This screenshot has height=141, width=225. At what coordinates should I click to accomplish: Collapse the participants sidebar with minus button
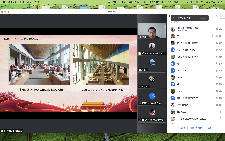(x=223, y=17)
